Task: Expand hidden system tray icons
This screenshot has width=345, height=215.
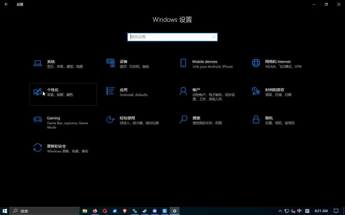Action: coord(280,211)
